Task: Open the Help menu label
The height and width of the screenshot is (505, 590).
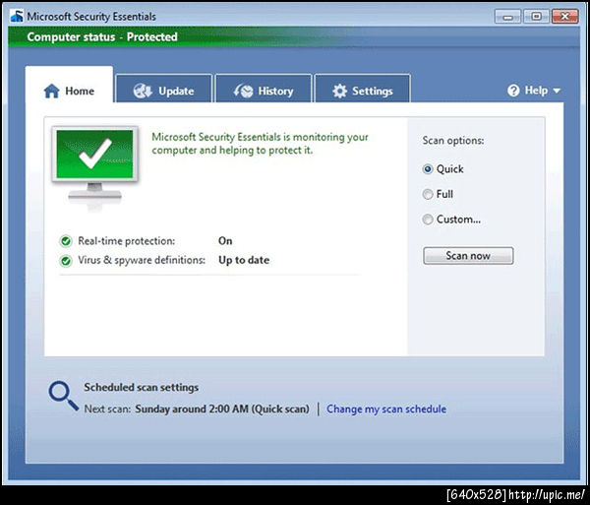Action: click(536, 91)
